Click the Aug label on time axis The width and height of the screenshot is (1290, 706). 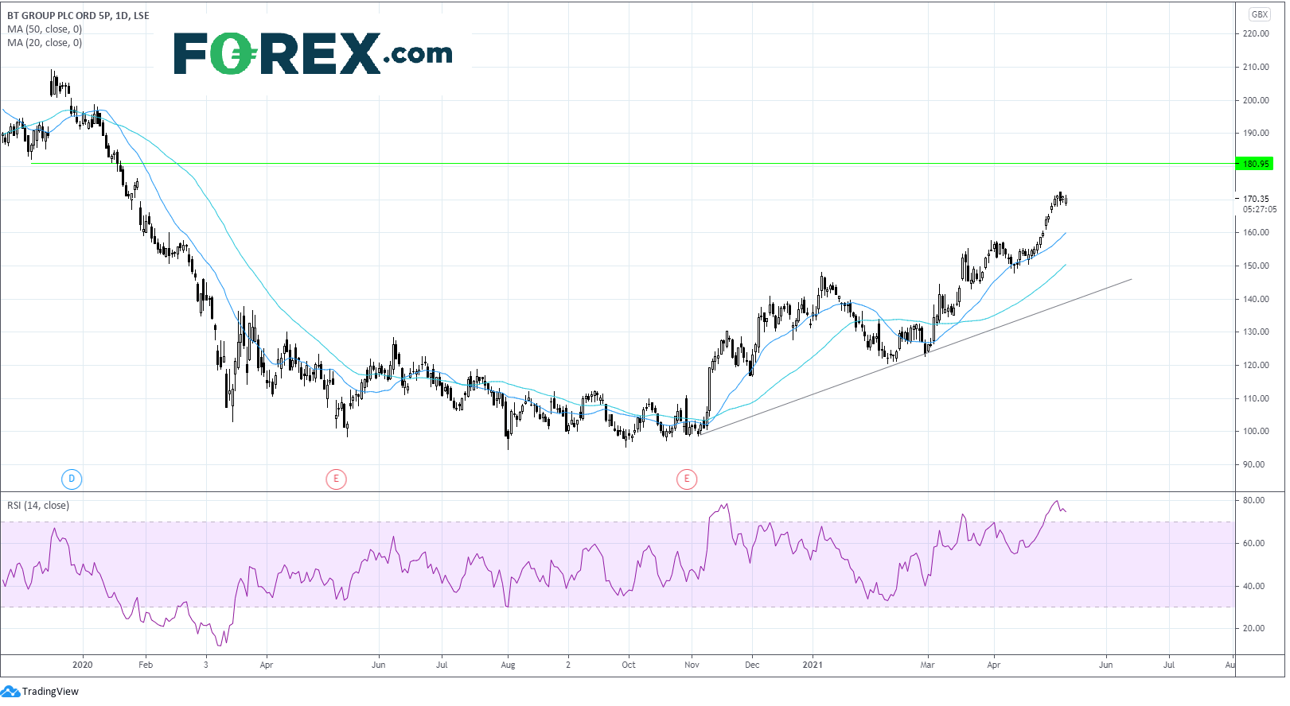tap(508, 665)
